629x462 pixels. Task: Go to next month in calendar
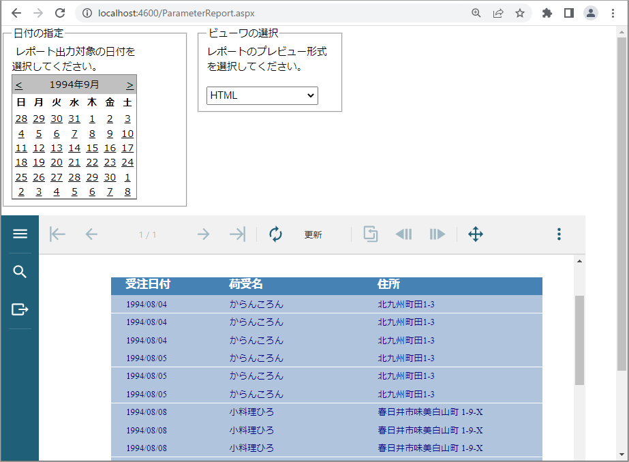[130, 85]
